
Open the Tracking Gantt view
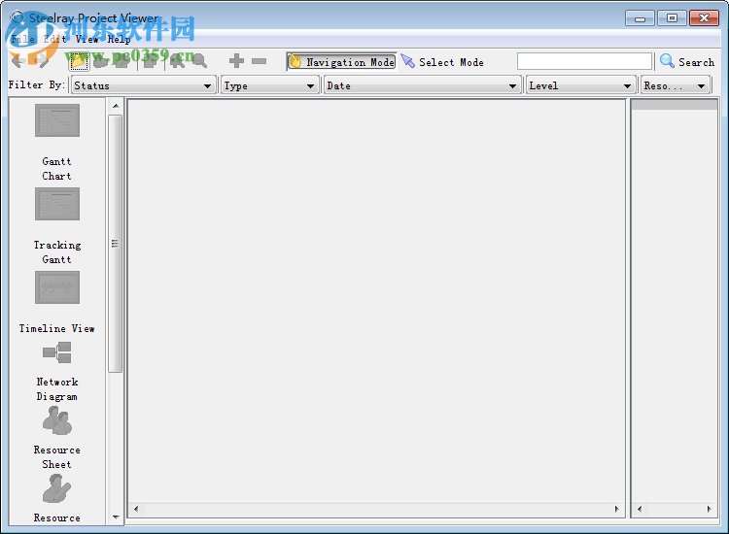tap(56, 225)
